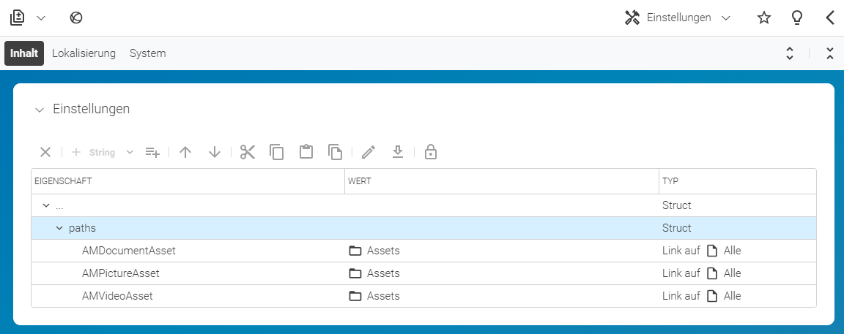Click the move up arrow icon
This screenshot has width=844, height=334.
click(185, 153)
